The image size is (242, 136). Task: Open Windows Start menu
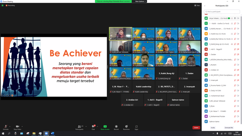pos(3,134)
